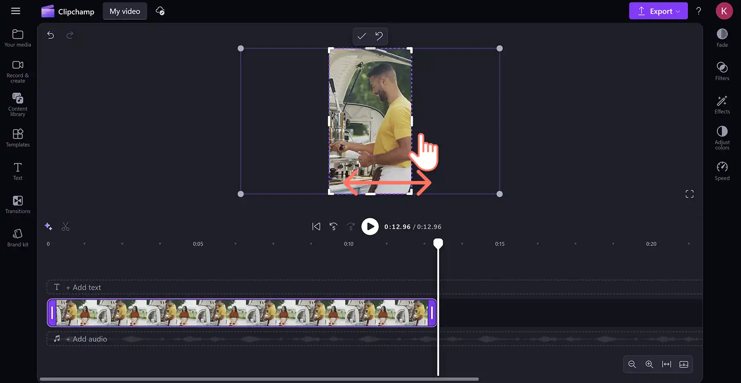Rewind five seconds

[x=333, y=227]
